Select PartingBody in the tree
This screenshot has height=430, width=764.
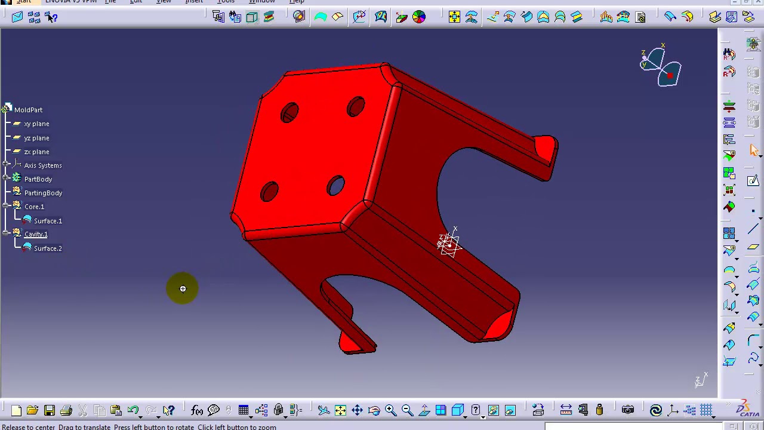(x=43, y=193)
